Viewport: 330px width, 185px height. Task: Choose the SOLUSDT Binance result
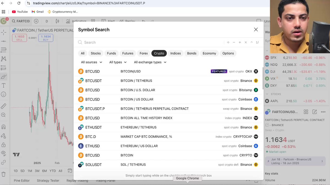click(168, 165)
